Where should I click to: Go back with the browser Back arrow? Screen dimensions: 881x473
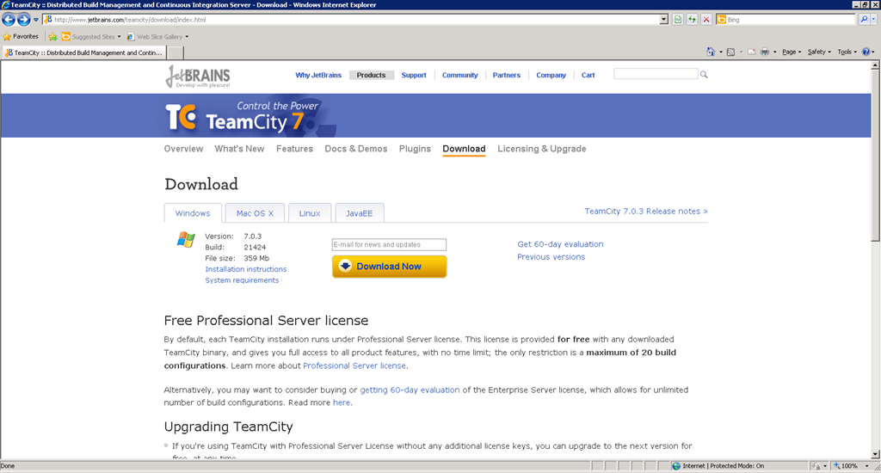tap(9, 20)
